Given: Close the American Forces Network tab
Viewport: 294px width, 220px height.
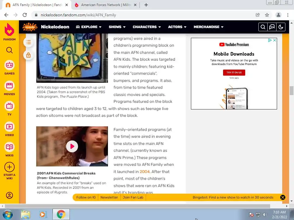Looking at the screenshot, I should pos(135,5).
